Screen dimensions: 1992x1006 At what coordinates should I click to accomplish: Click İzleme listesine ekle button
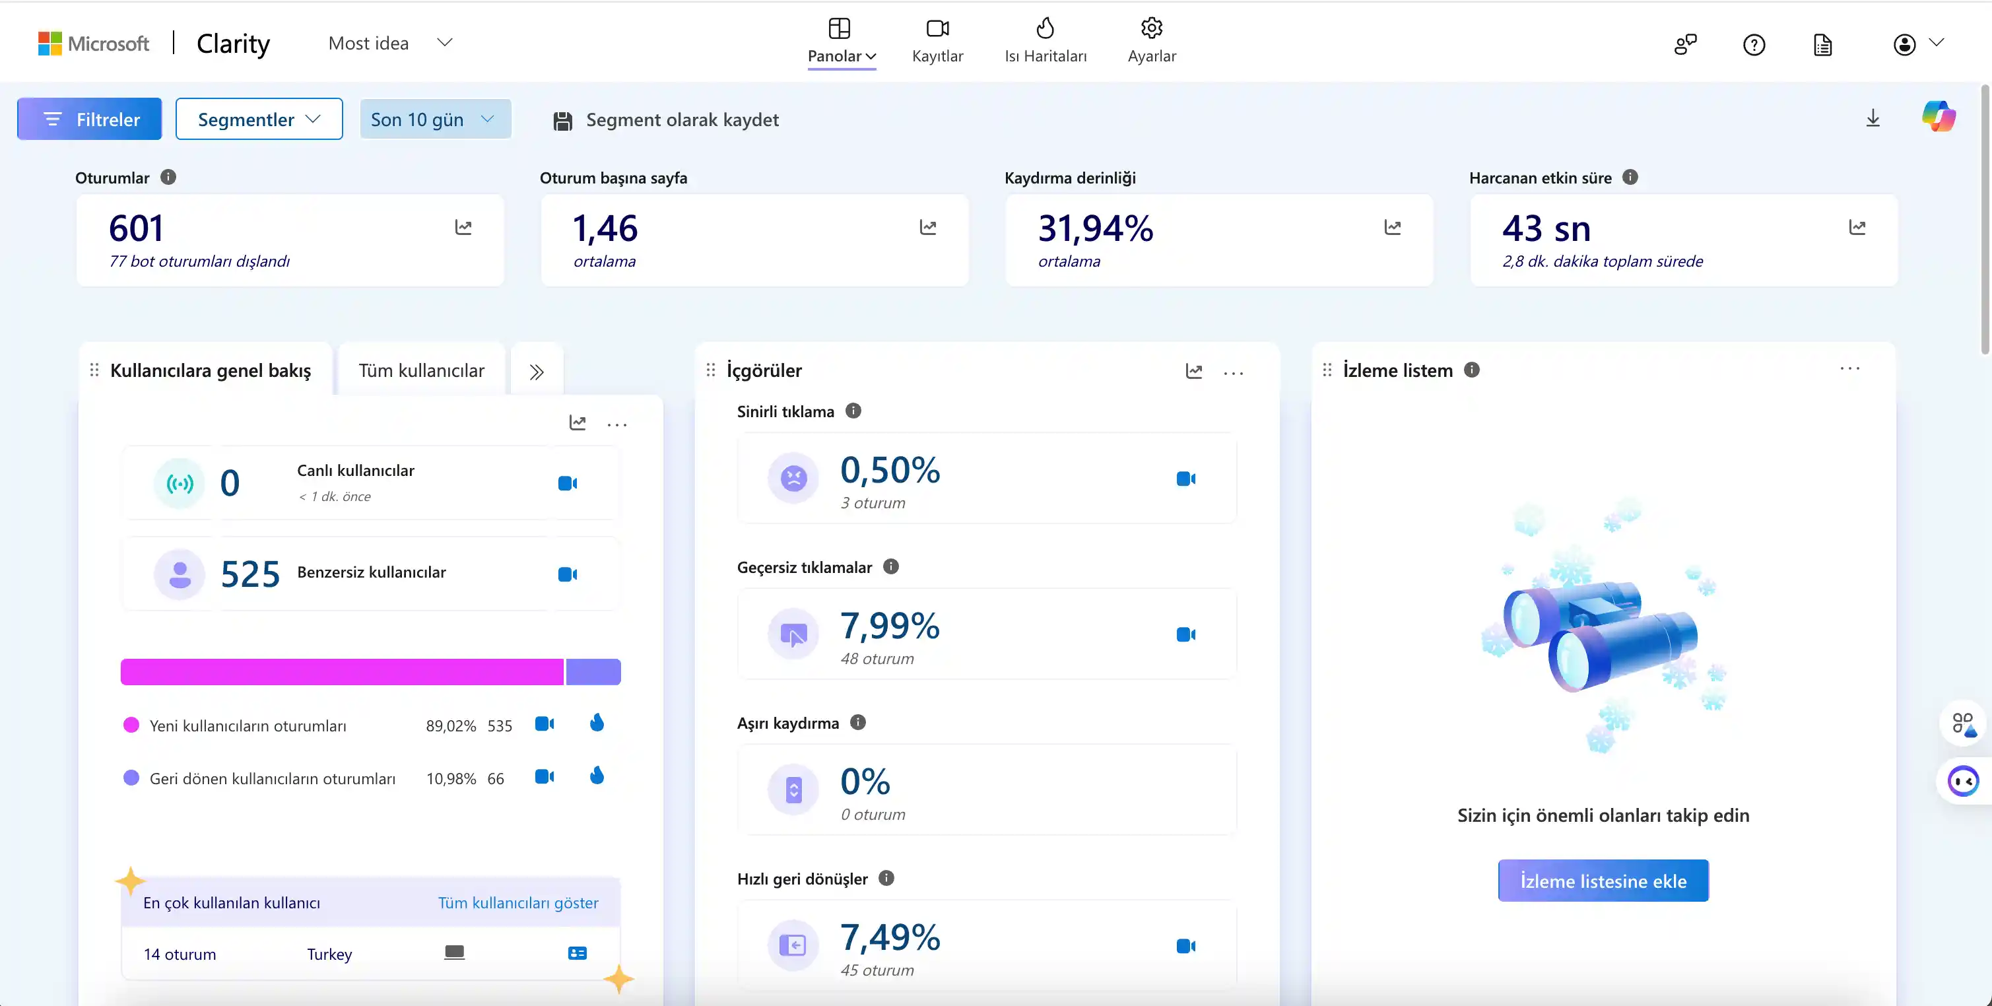1603,881
